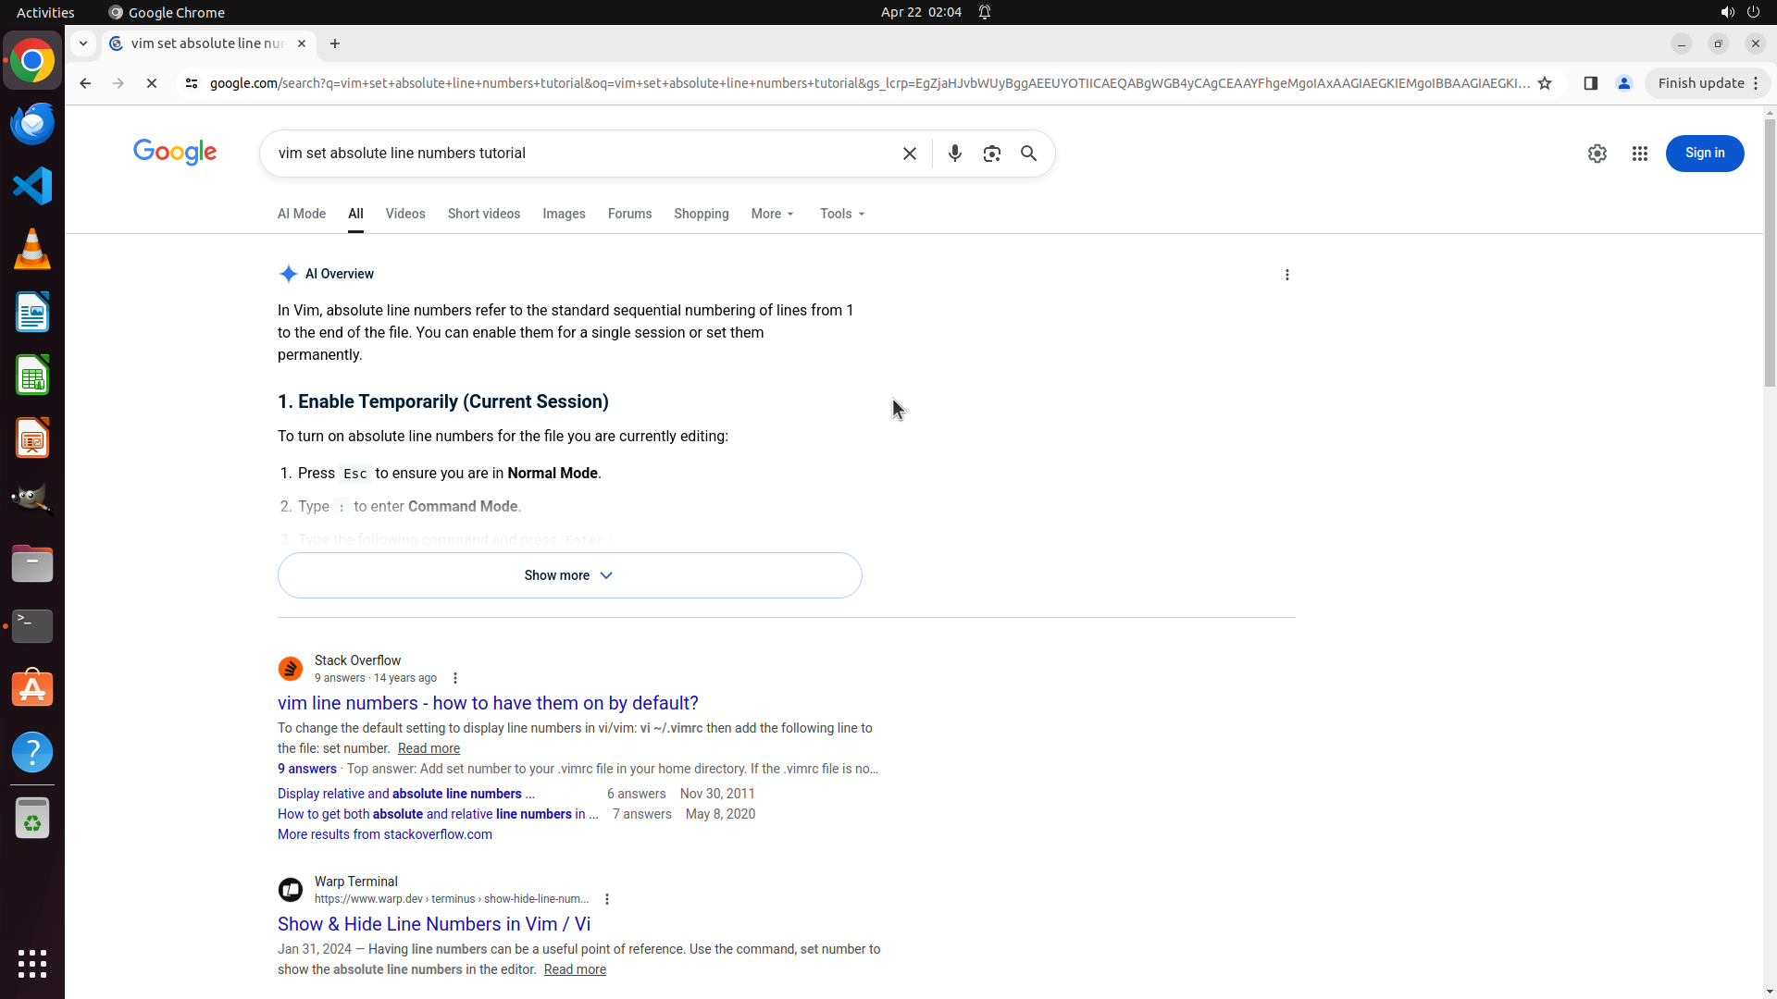Clear search text with X icon
The image size is (1777, 999).
point(909,154)
